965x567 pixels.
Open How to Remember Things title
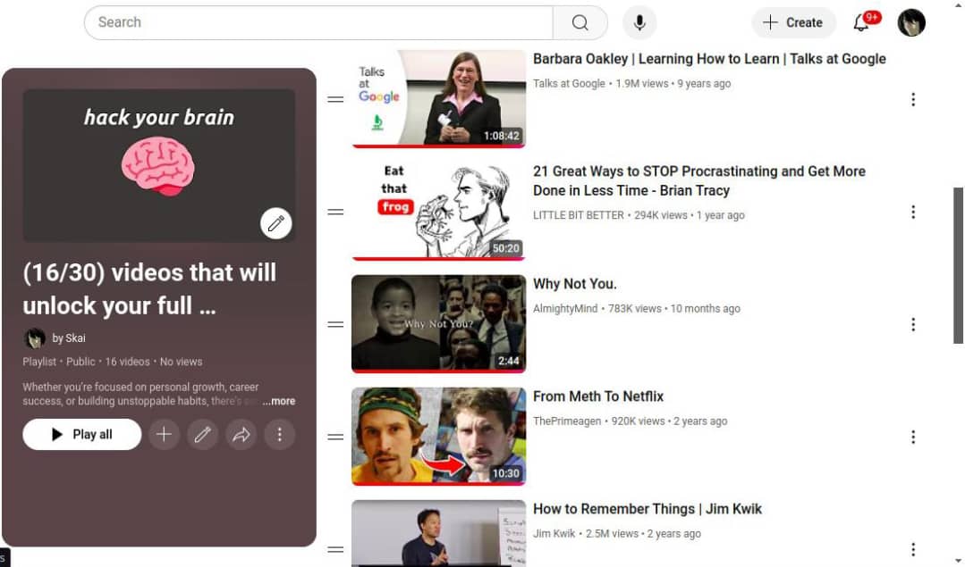point(647,509)
